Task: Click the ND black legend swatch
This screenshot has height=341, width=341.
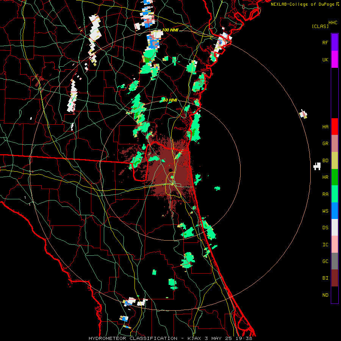Action: click(x=335, y=295)
